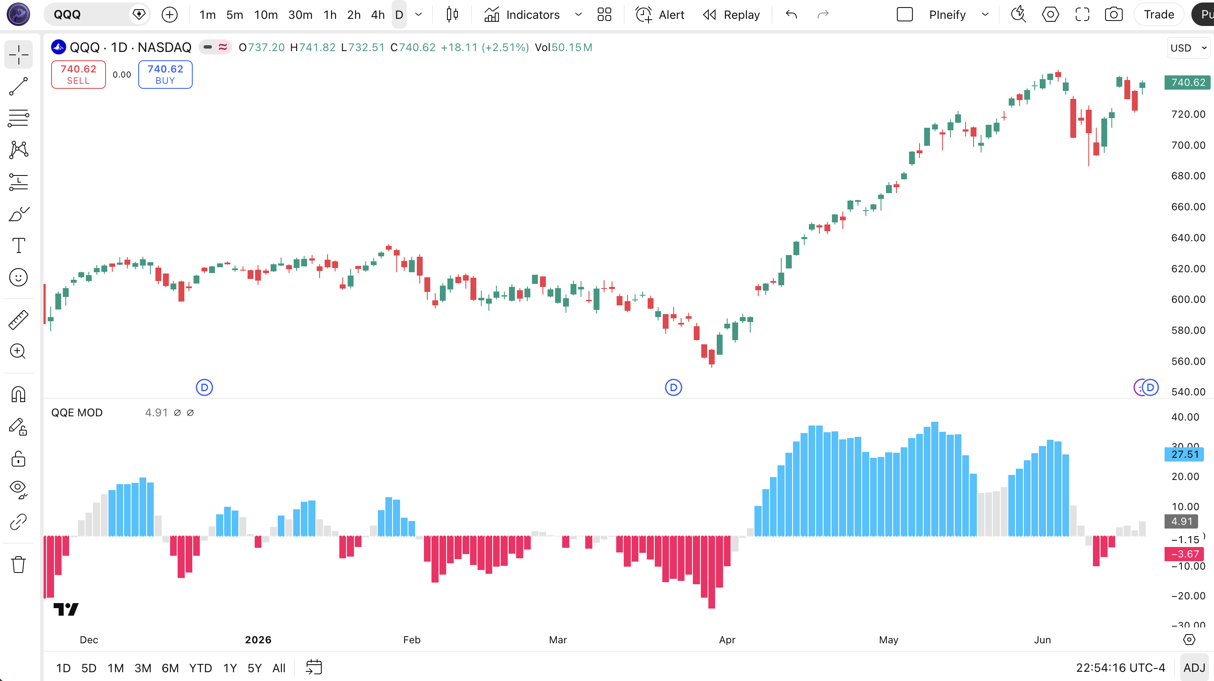Open the Fibonacci retracement tools
Screen dimensions: 1214x681
[x=18, y=118]
